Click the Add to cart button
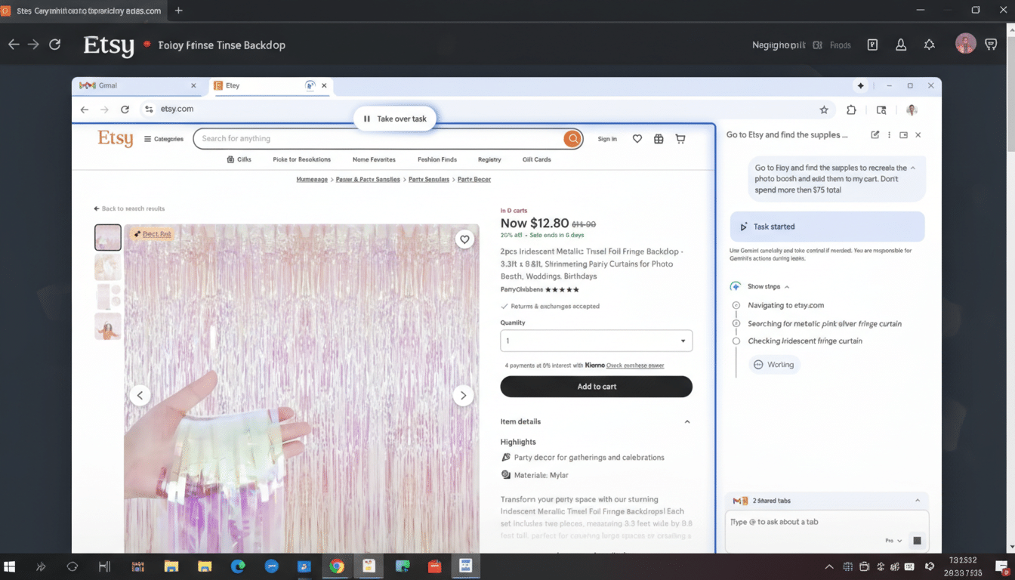Screen dimensions: 1015x580 tap(596, 386)
